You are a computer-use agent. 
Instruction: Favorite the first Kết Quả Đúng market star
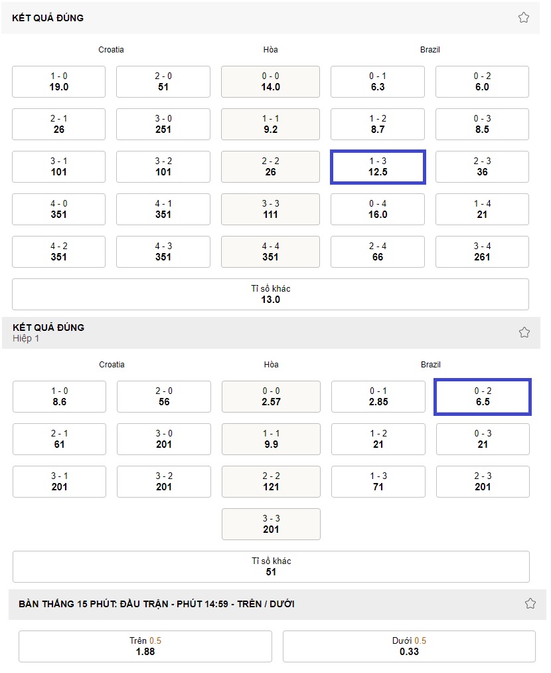point(524,17)
